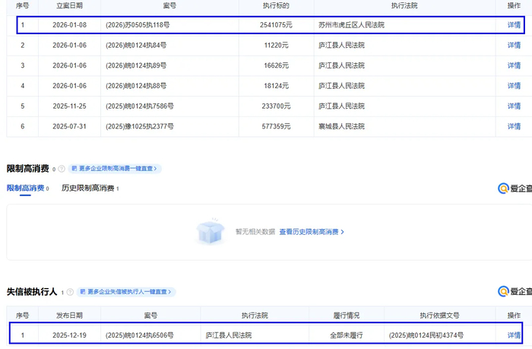This screenshot has height=349, width=532.
Task: Switch to 历史限制高消费 tab
Action: tap(90, 188)
